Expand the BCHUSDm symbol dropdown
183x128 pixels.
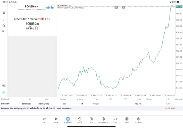tap(31, 7)
